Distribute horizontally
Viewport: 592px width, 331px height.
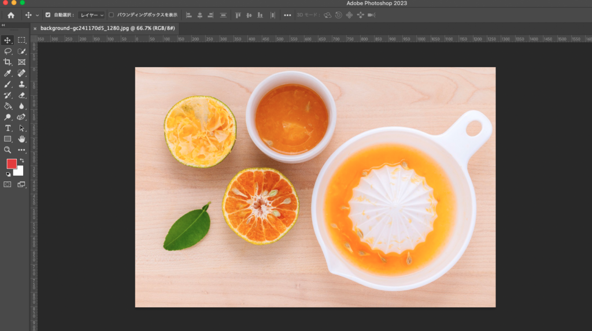tap(273, 15)
